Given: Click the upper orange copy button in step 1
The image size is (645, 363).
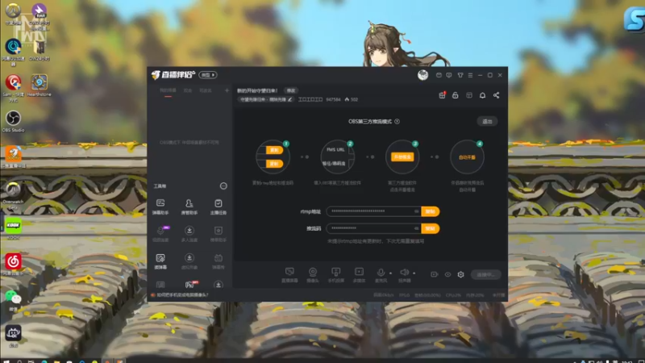Looking at the screenshot, I should pyautogui.click(x=274, y=150).
